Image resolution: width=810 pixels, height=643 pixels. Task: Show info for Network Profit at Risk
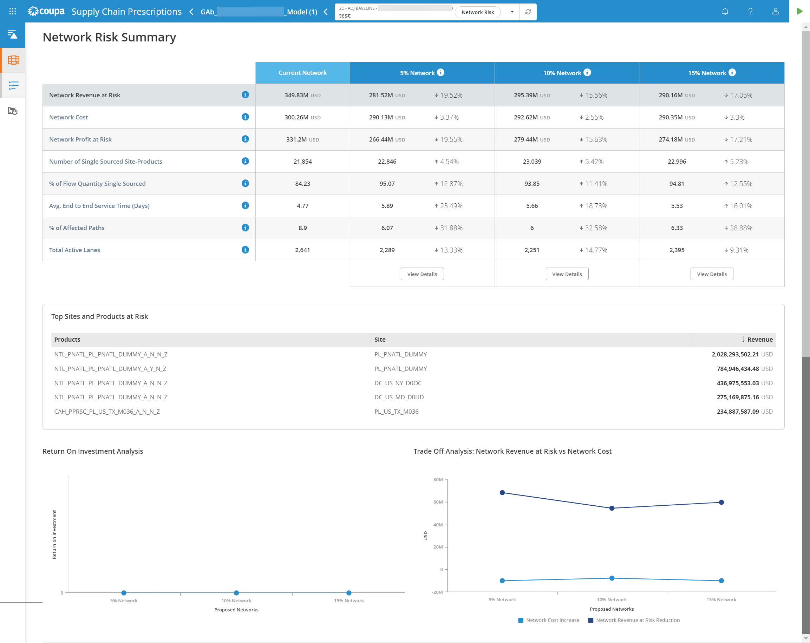point(245,139)
